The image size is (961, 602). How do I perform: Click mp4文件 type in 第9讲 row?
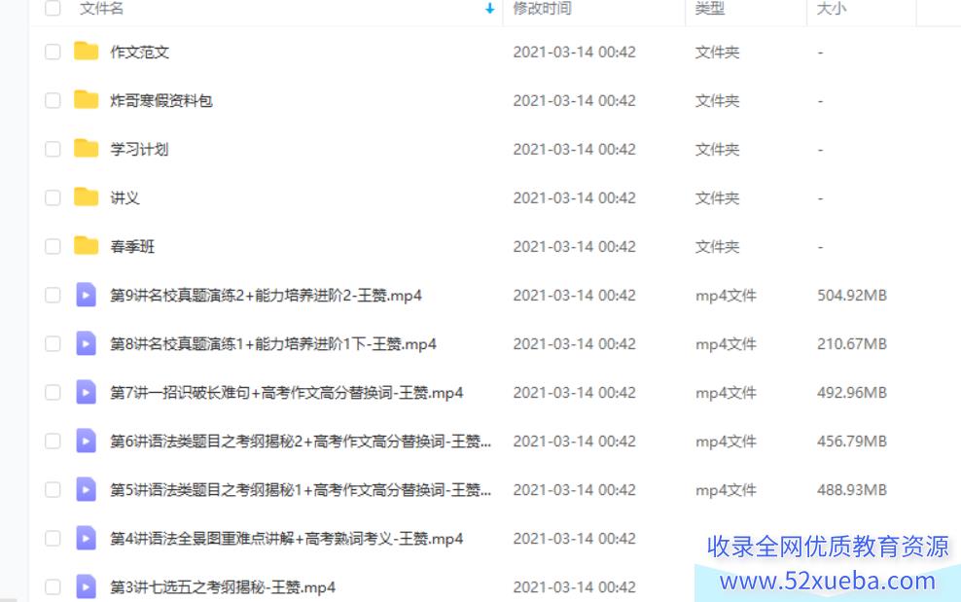[x=726, y=296]
